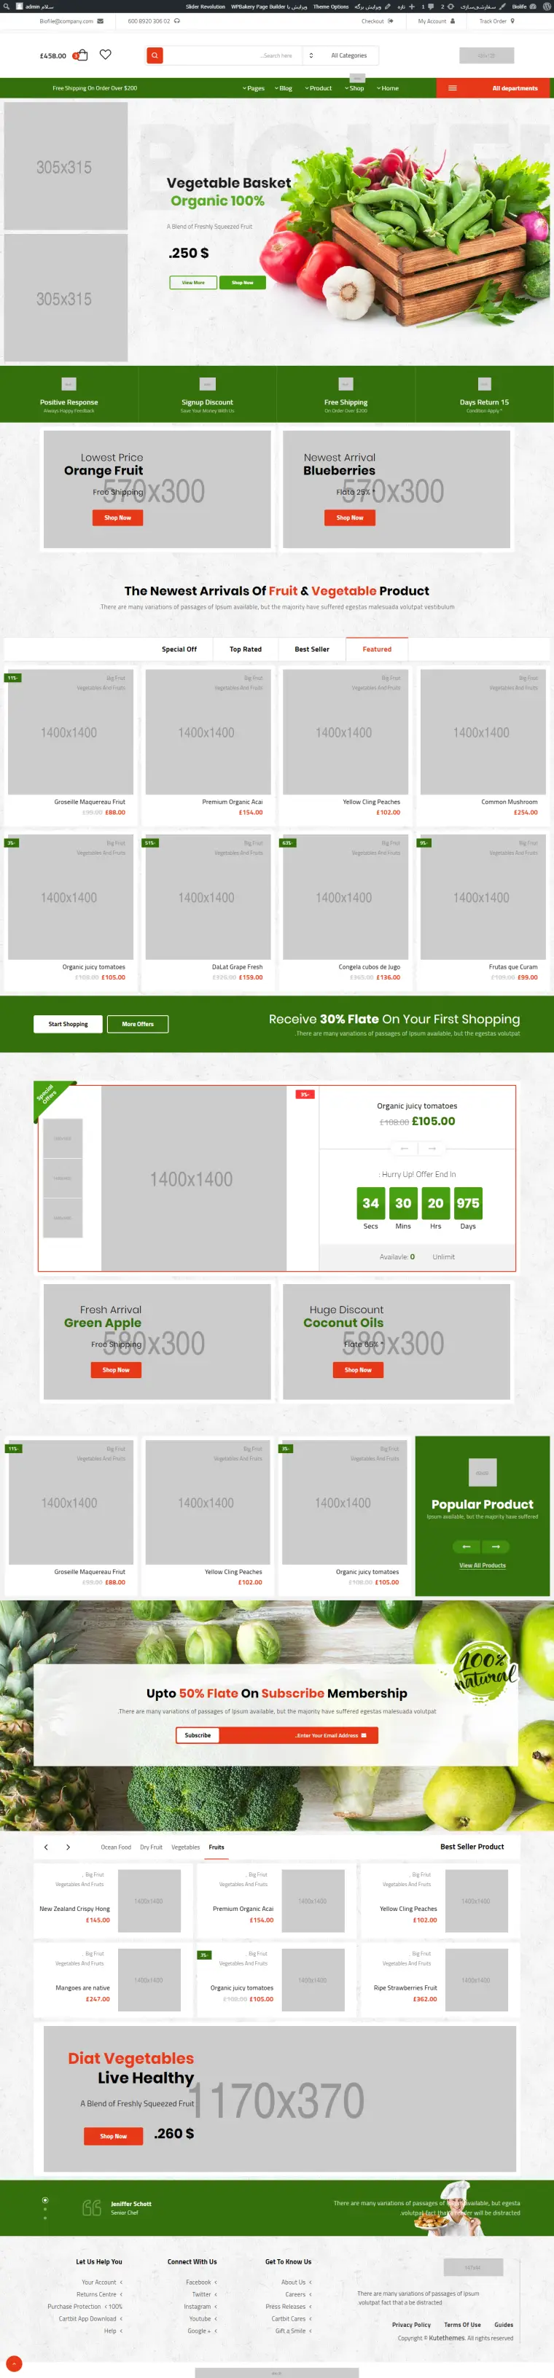Image resolution: width=554 pixels, height=2378 pixels.
Task: Click left arrow in Popular Product box
Action: pos(467,1546)
